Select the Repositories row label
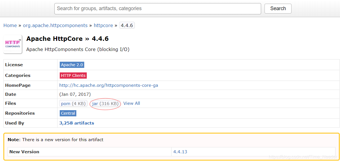The height and width of the screenshot is (162, 340). pos(20,113)
